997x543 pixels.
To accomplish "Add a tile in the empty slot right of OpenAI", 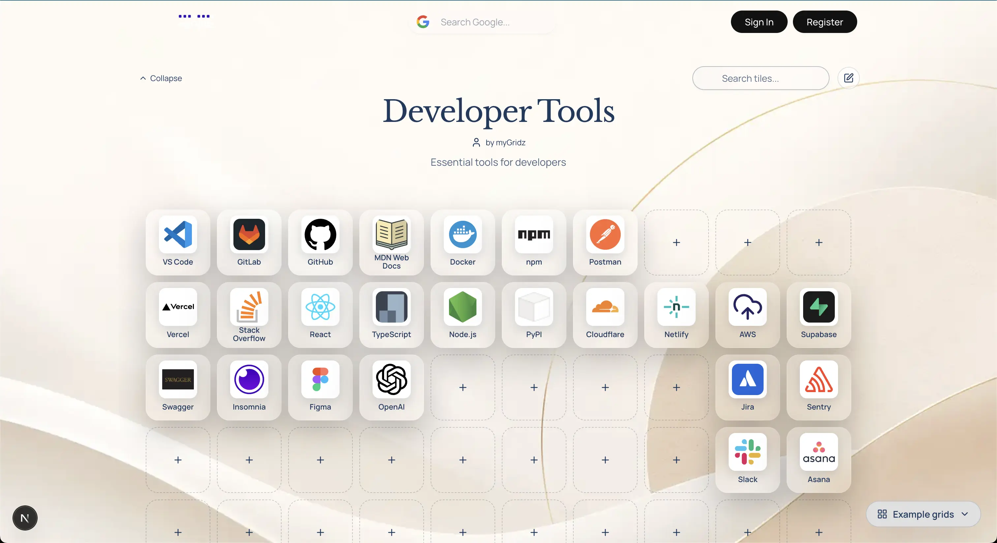I will point(463,387).
